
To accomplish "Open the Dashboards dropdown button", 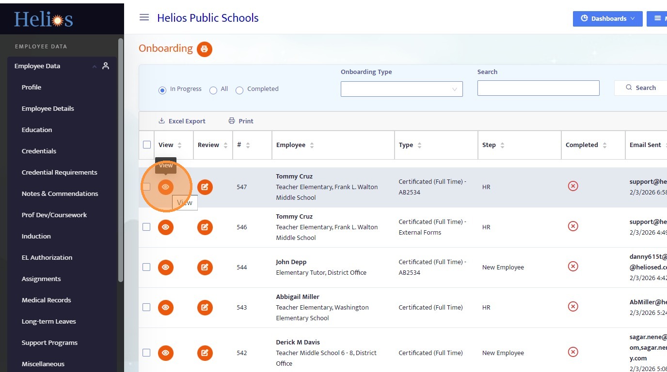I will pos(607,18).
